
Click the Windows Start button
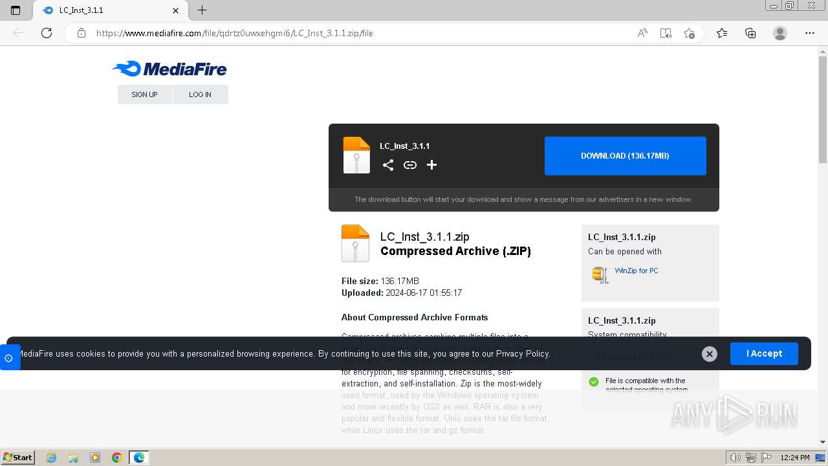pyautogui.click(x=17, y=457)
